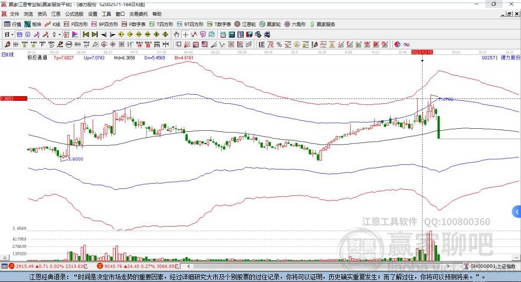This screenshot has width=521, height=282.
Task: Open the T四方形 tool
Action: [161, 24]
